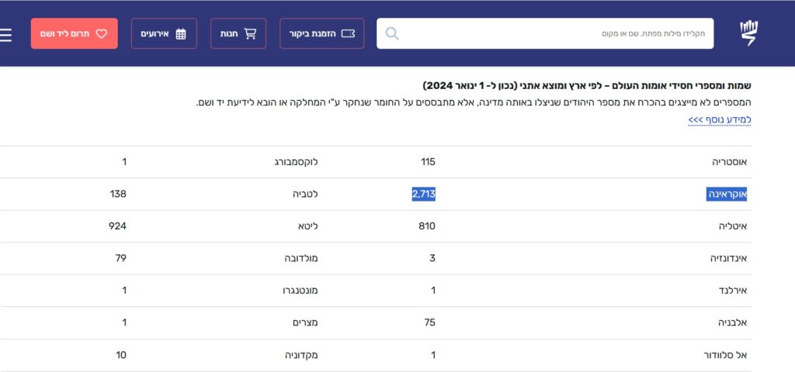Screen dimensions: 795x372
Task: Click the heart icon on donate button
Action: (x=102, y=34)
